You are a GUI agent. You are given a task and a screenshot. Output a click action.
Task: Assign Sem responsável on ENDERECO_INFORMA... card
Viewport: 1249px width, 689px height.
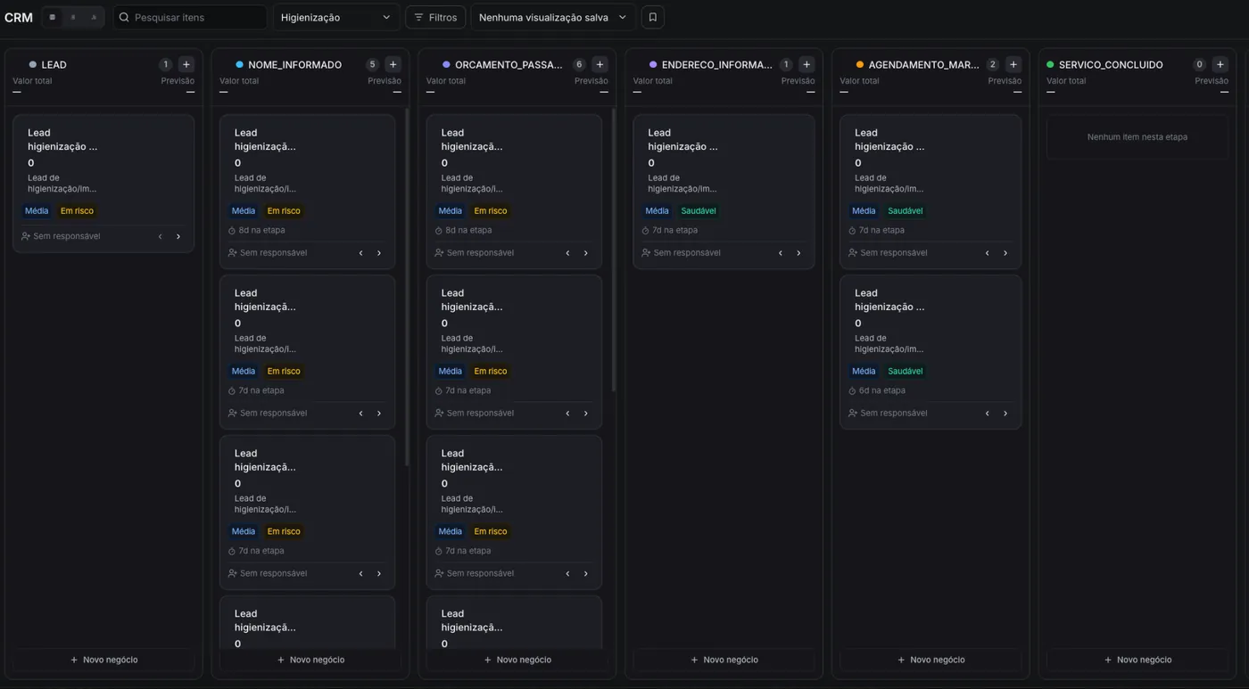tap(681, 253)
